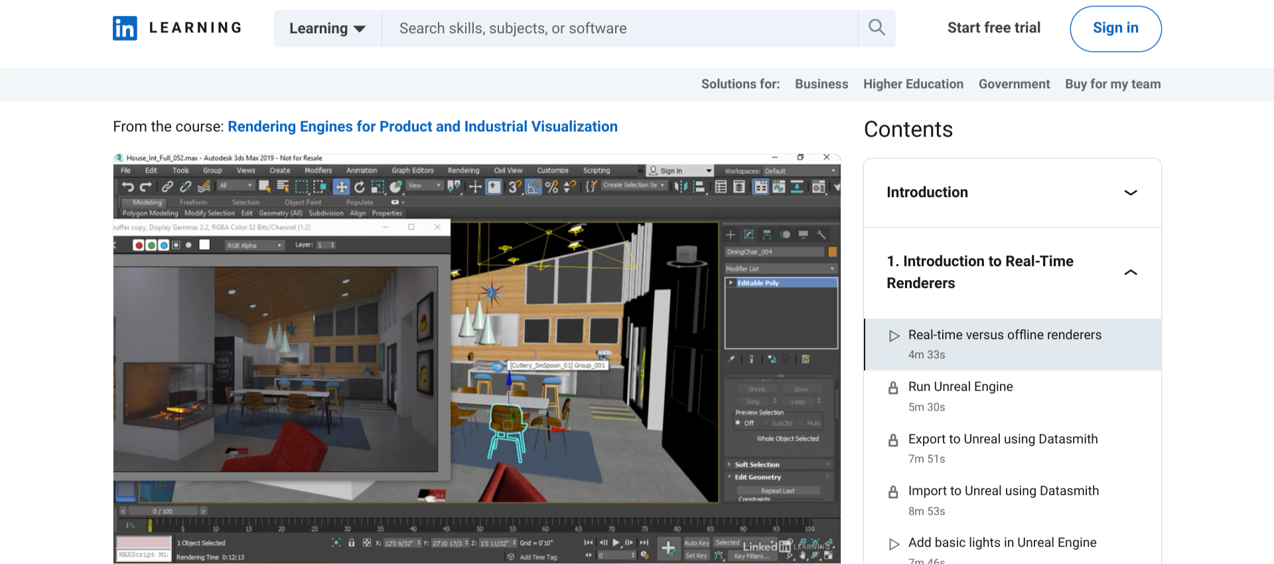1274x564 pixels.
Task: Click play icon beside Real-time versus offline renderers
Action: (894, 336)
